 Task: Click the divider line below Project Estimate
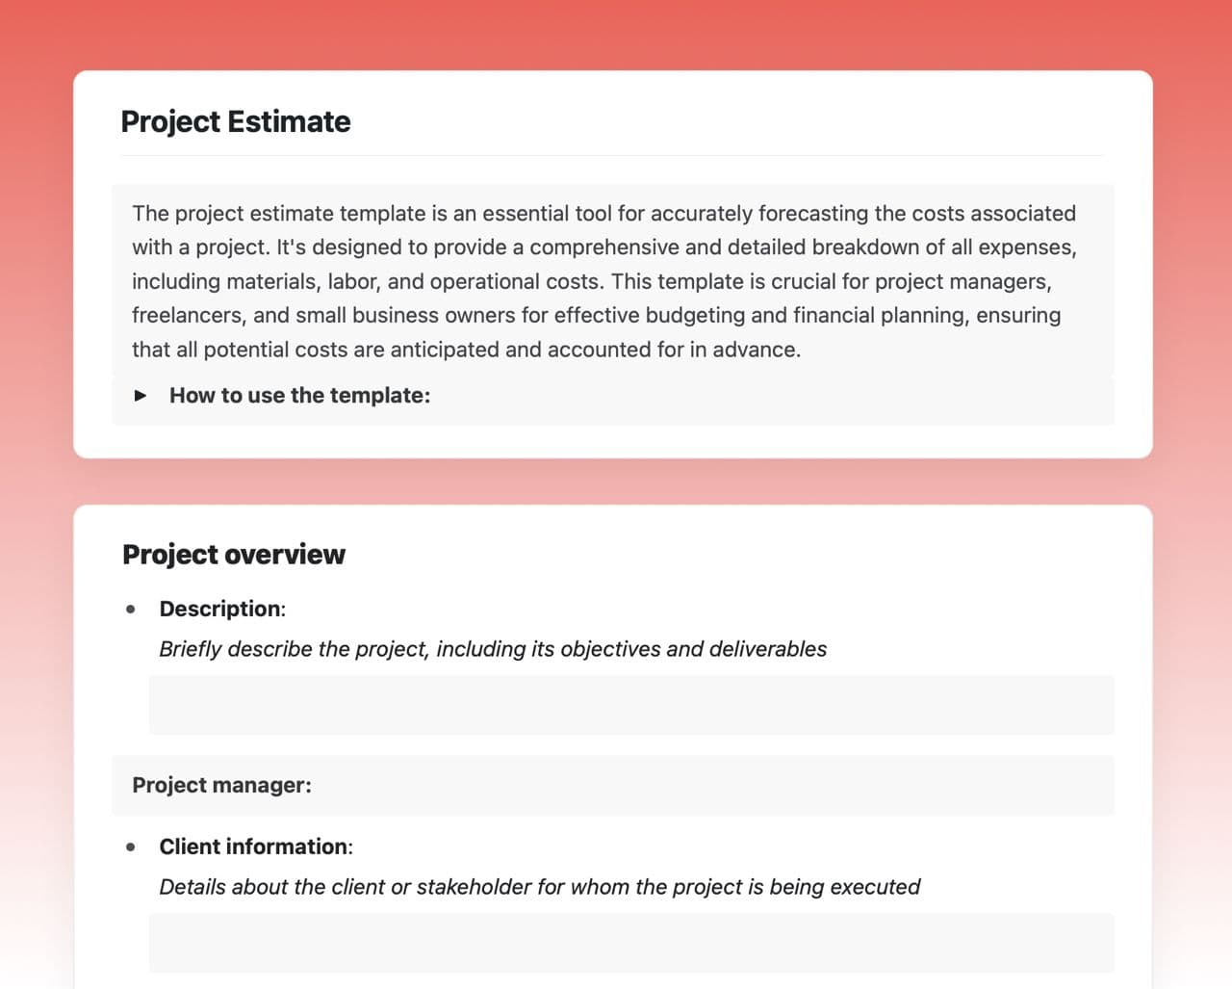(612, 155)
